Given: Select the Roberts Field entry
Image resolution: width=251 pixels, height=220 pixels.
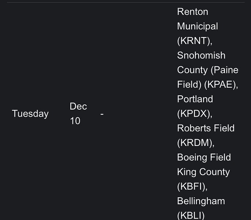Looking at the screenshot, I should [206, 128].
